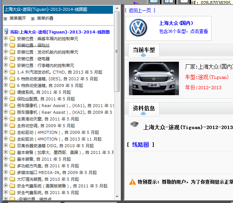Image resolution: width=233 pixels, height=203 pixels.
Task: Click folder icon of 安装位置：保险丝
Action: [x=12, y=45]
